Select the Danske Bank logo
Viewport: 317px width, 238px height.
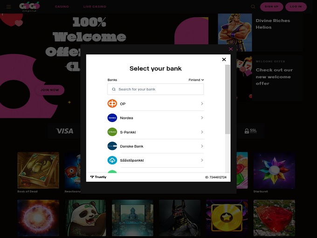112,146
